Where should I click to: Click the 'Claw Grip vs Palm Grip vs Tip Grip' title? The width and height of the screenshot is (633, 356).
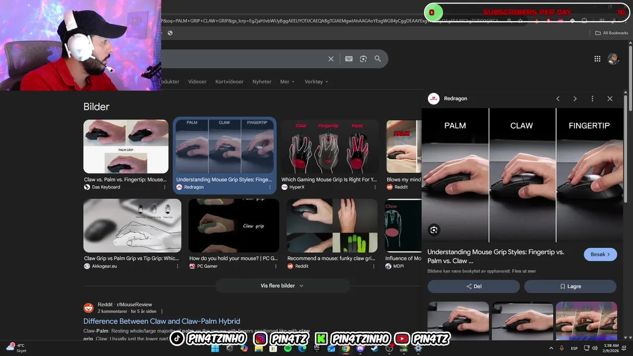[132, 259]
